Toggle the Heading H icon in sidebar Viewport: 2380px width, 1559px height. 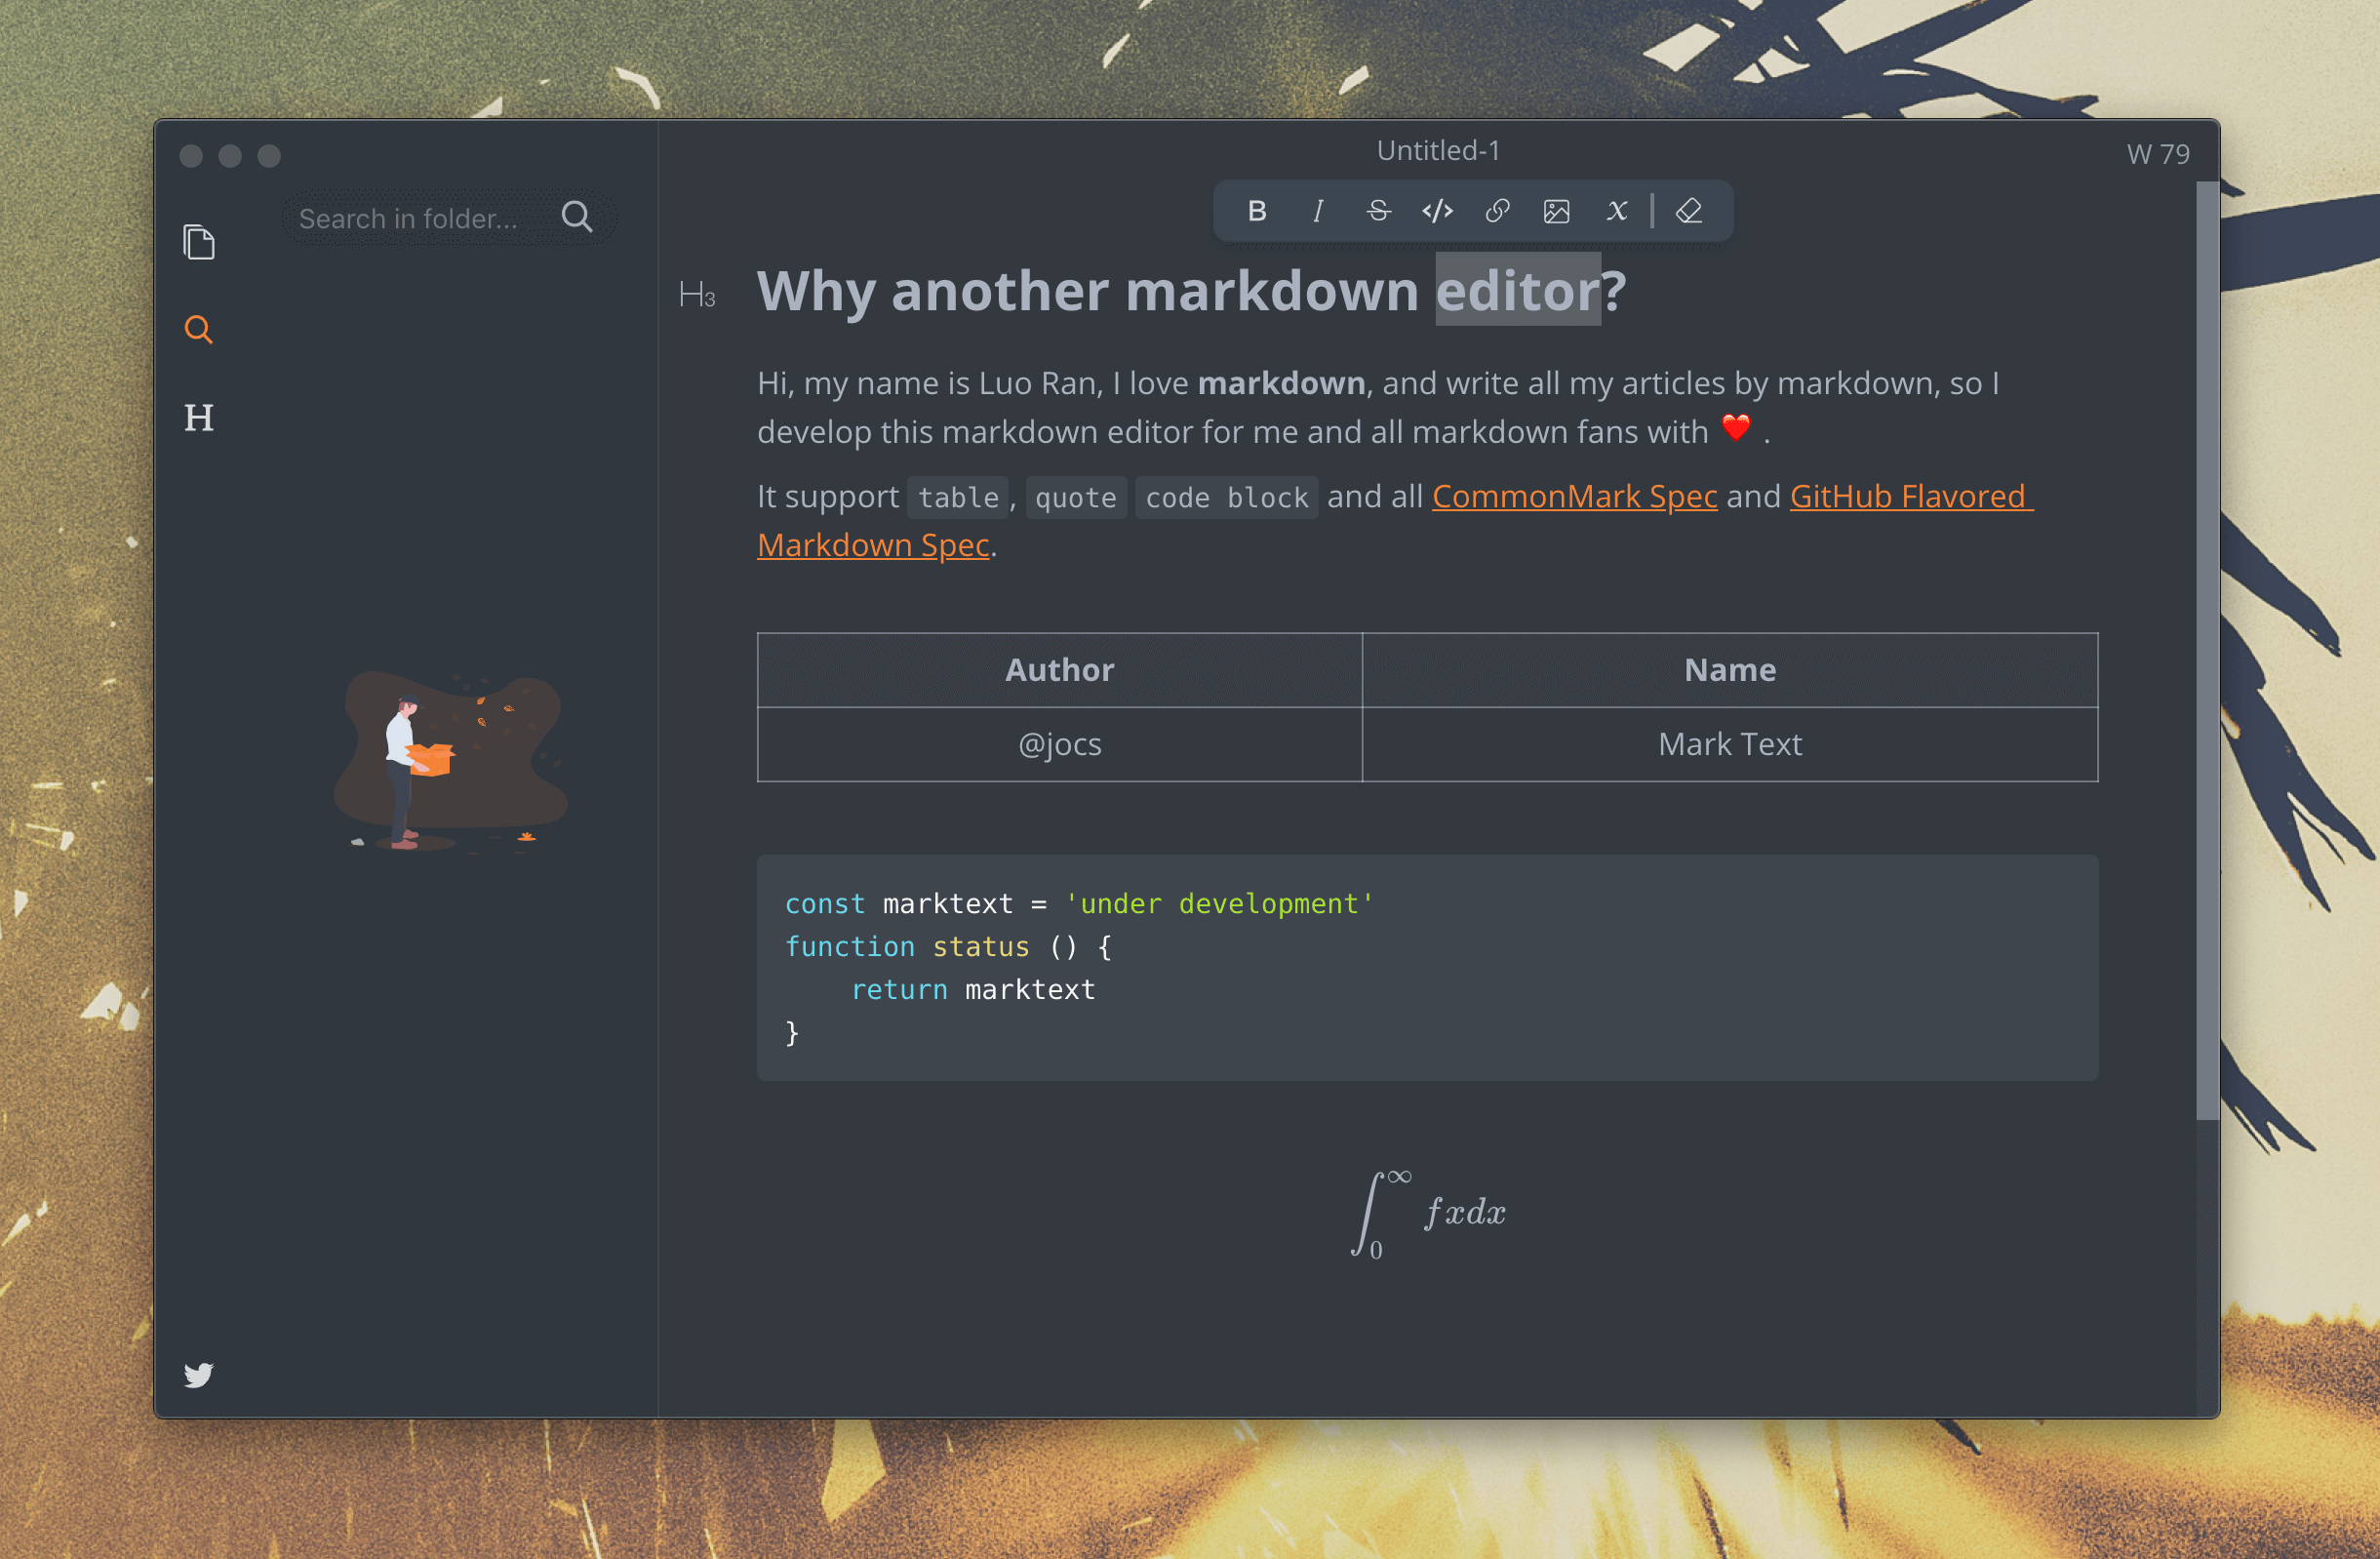click(200, 416)
